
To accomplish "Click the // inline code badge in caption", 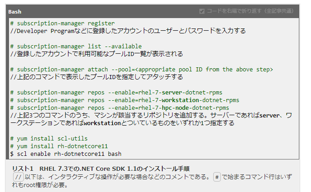I will point(18,177).
